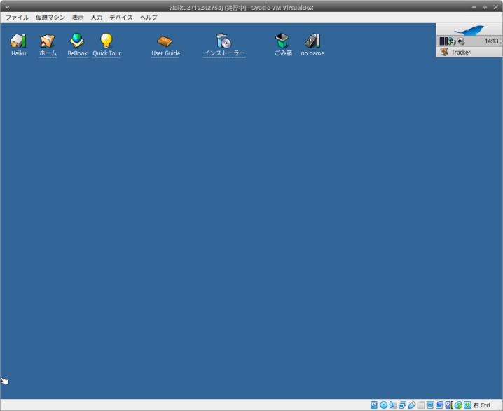The image size is (503, 411).
Task: Click the mouse integration globe status icon
Action: (458, 405)
